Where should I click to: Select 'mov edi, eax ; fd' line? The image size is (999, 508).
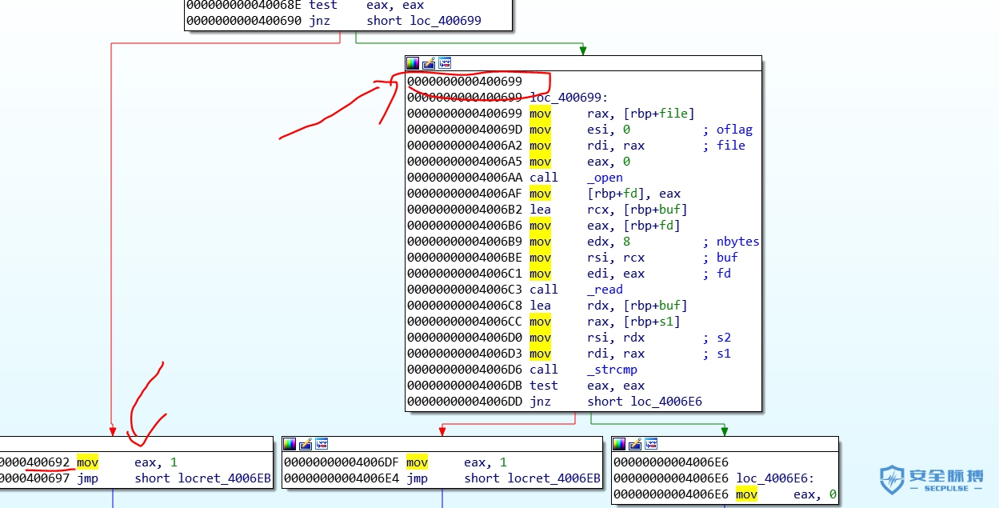(569, 274)
